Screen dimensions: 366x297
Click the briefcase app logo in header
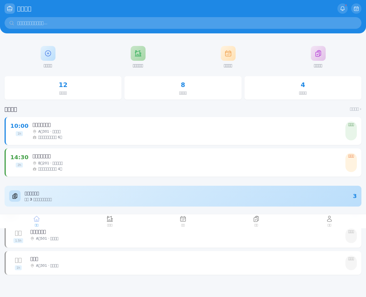[x=10, y=9]
